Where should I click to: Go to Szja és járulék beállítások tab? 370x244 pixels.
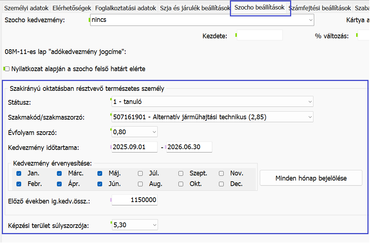click(x=194, y=8)
